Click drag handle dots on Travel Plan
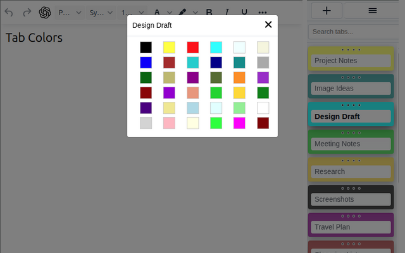Screen dimensions: 405x253 [351, 216]
